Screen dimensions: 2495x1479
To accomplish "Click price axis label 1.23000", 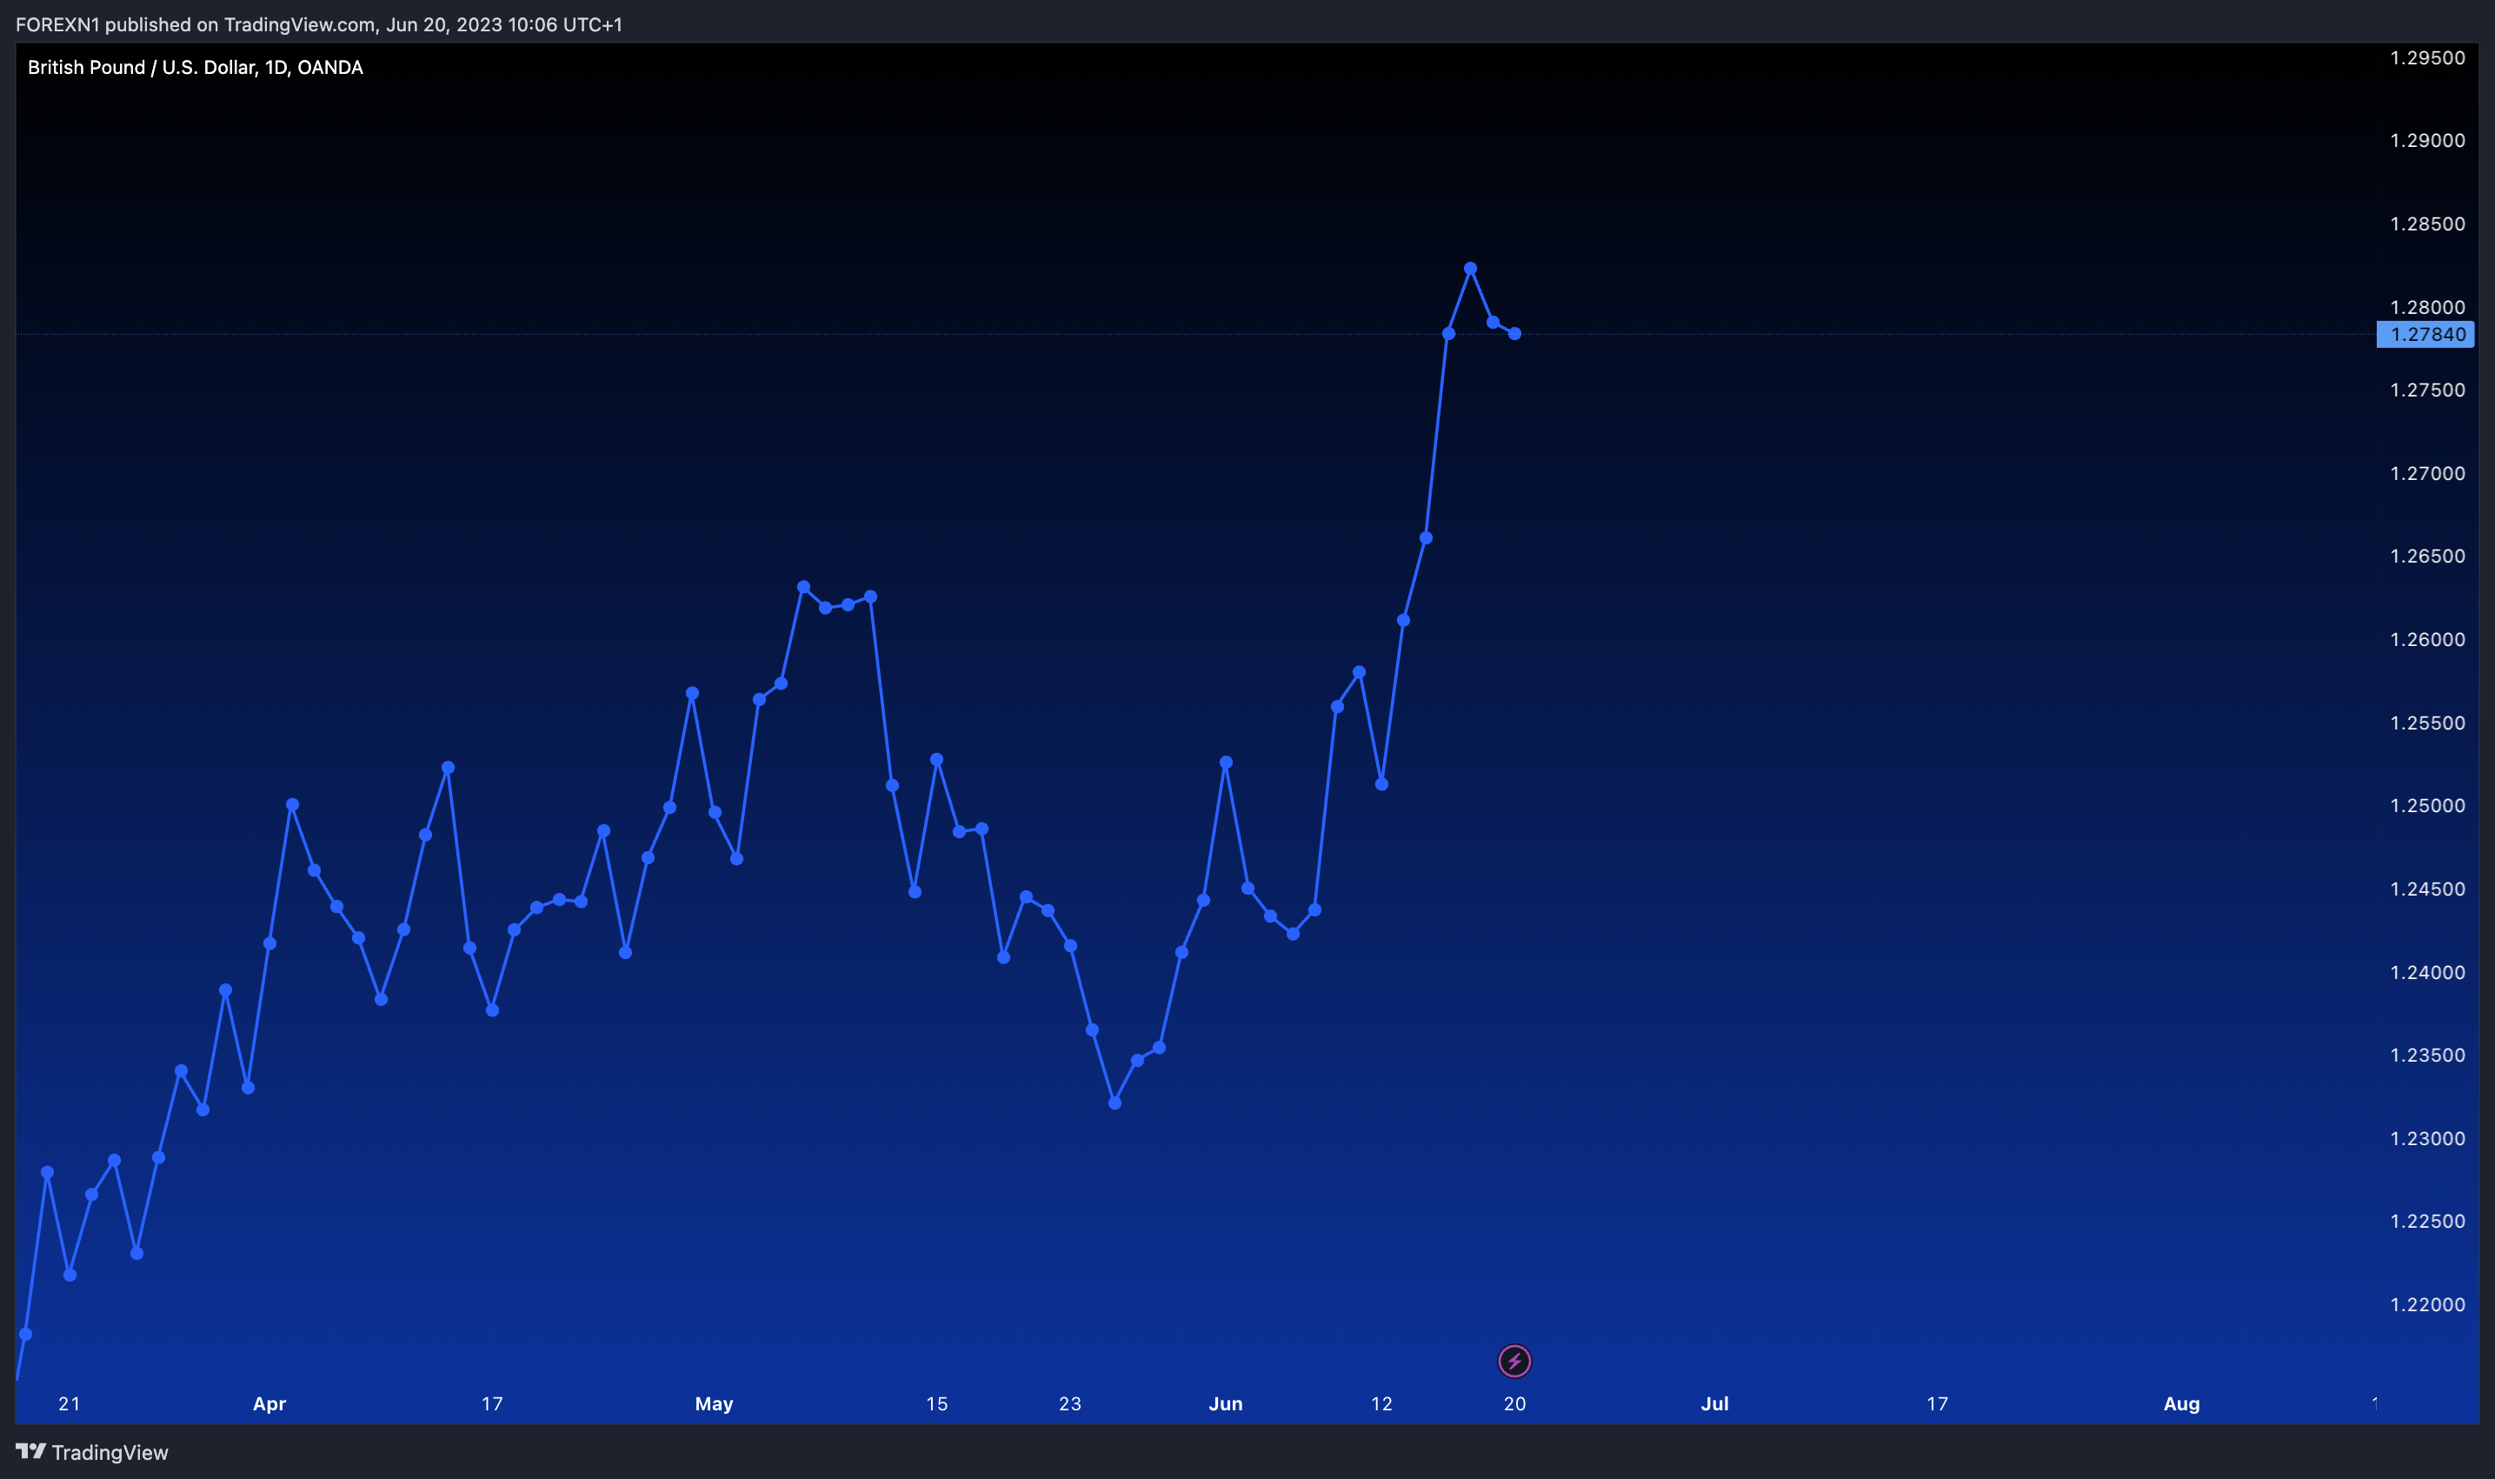I will 2427,1138.
